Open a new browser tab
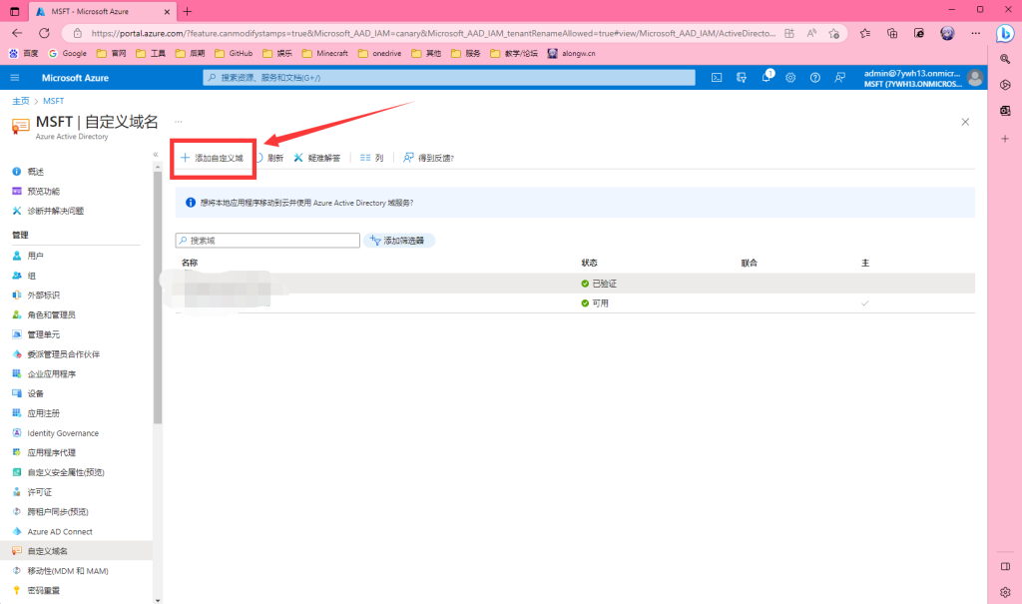Image resolution: width=1022 pixels, height=604 pixels. point(187,12)
